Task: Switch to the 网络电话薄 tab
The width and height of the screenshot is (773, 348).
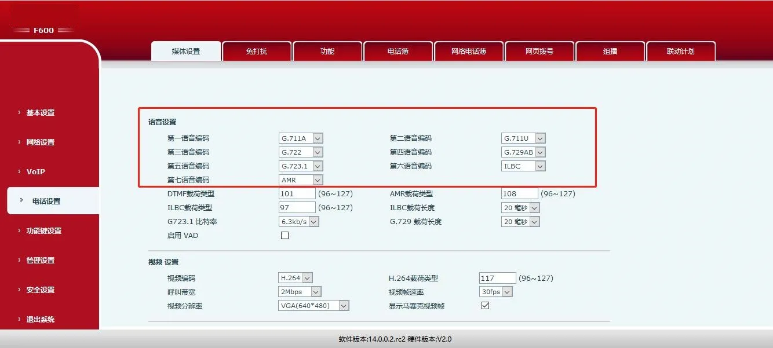Action: [x=468, y=51]
